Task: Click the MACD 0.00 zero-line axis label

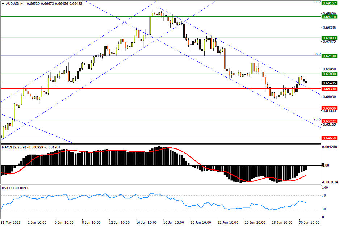Action: 326,166
